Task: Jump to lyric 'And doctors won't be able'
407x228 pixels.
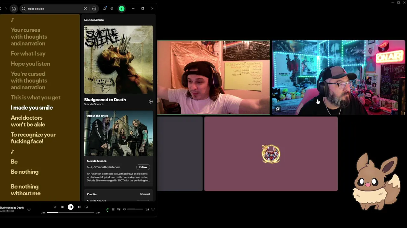Action: [x=28, y=121]
